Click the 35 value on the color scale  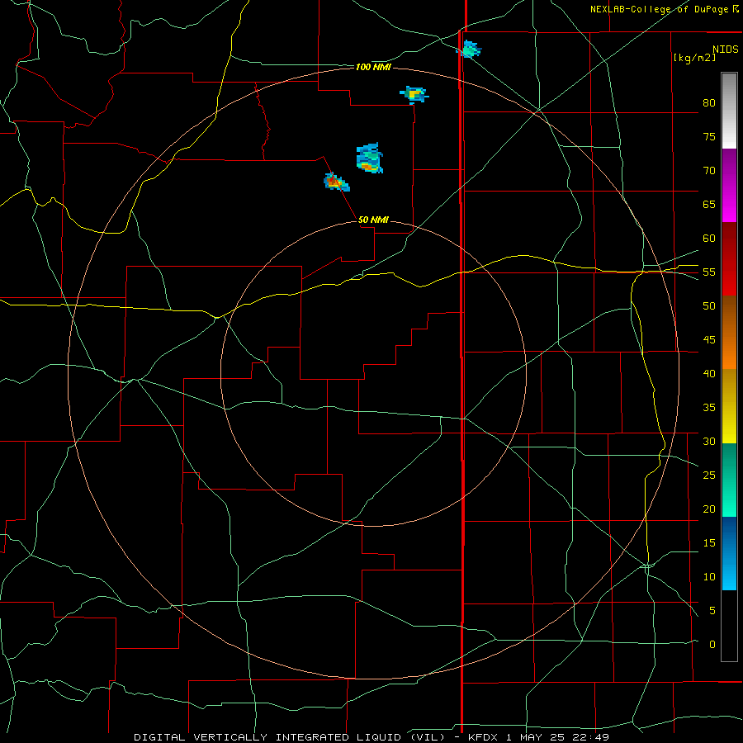[709, 408]
